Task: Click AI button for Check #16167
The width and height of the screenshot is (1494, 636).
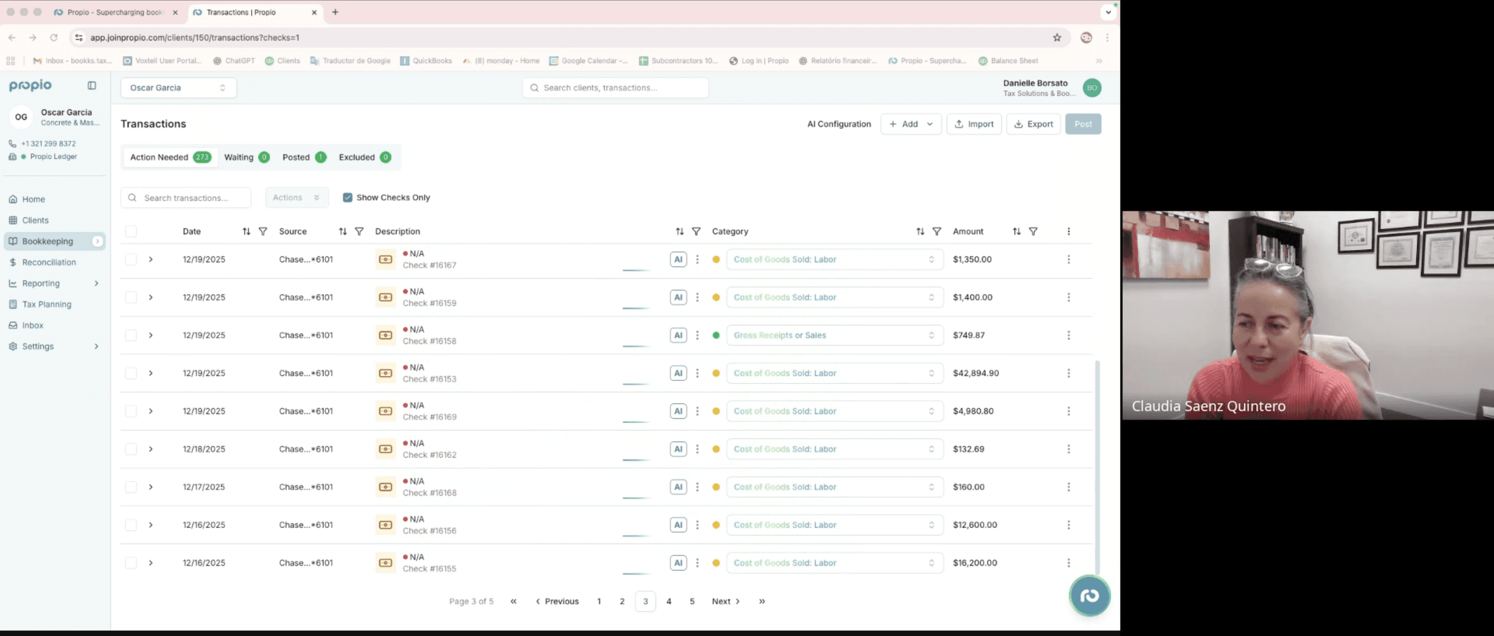Action: (678, 259)
